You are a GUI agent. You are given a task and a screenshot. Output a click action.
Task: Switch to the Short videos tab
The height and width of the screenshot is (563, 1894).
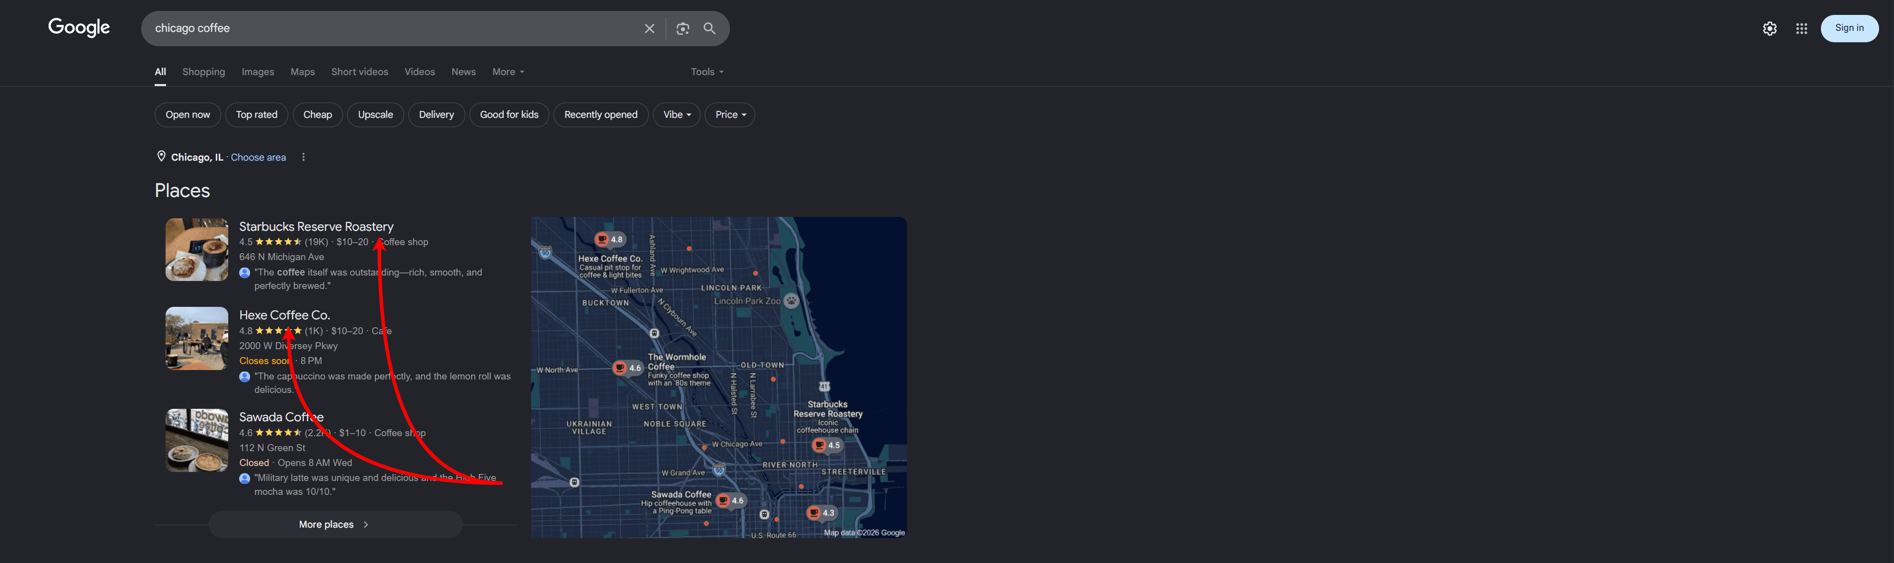(x=360, y=72)
